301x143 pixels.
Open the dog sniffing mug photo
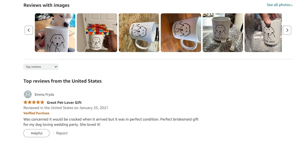tap(55, 32)
